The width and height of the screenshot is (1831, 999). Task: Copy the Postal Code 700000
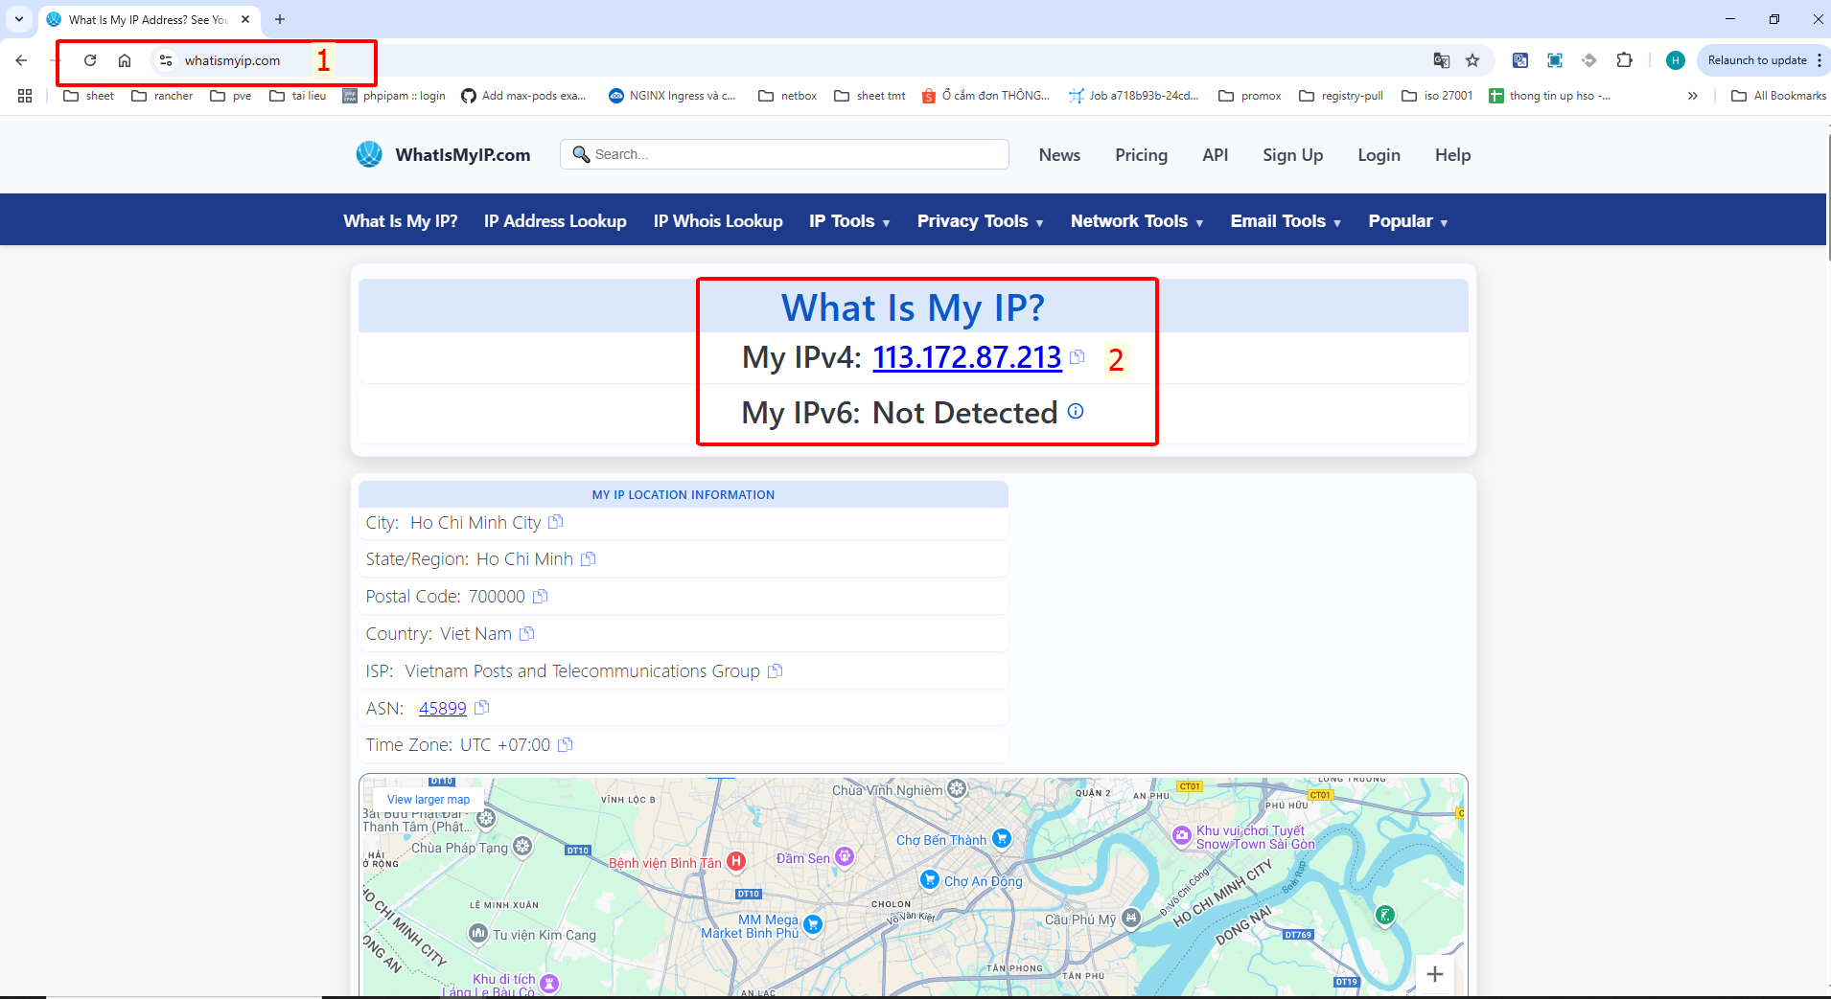[x=541, y=596]
